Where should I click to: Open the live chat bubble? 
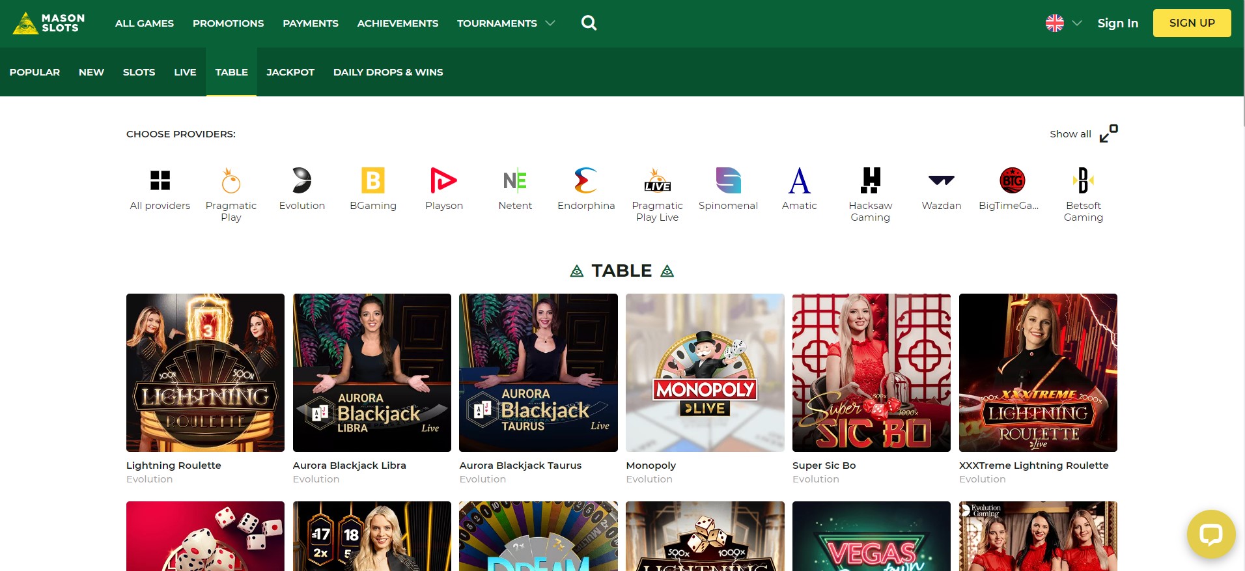[1211, 535]
